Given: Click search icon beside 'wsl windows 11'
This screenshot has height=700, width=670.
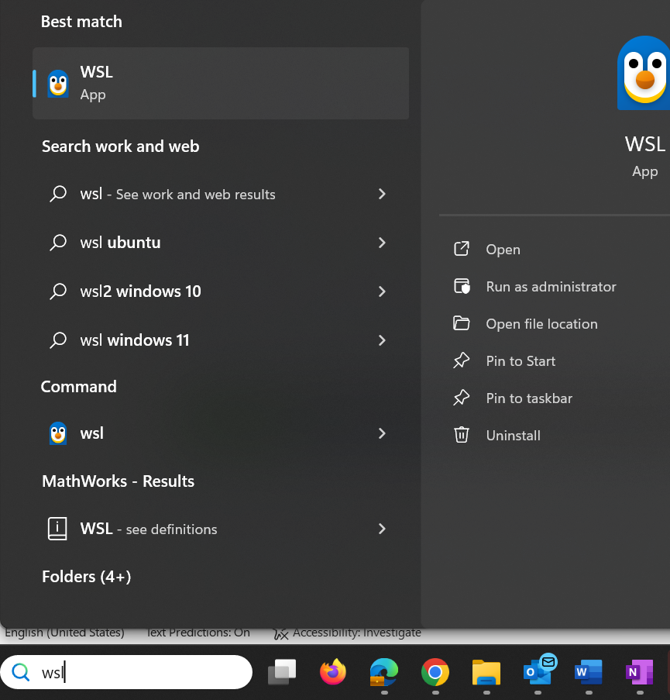Looking at the screenshot, I should point(58,340).
